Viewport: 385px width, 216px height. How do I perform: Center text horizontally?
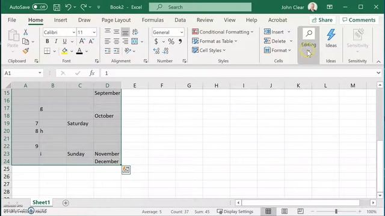[116, 41]
